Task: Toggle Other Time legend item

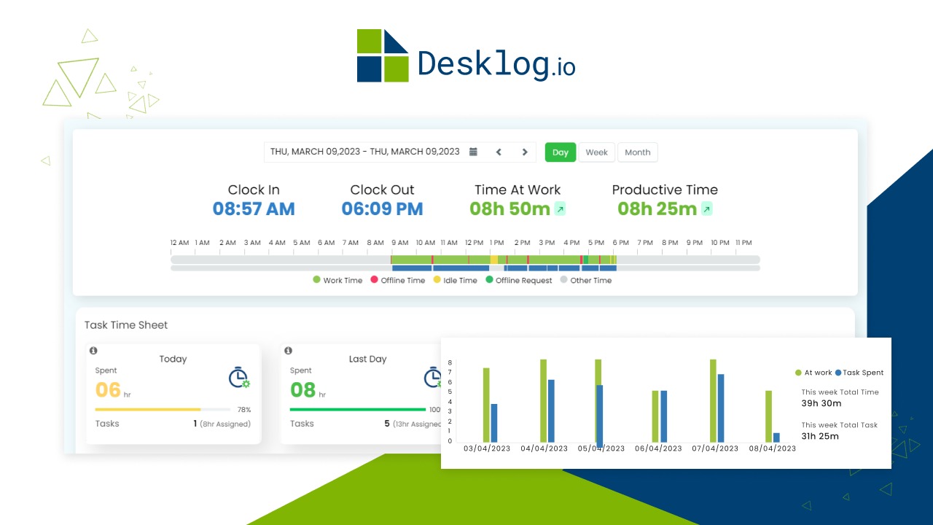Action: point(586,280)
